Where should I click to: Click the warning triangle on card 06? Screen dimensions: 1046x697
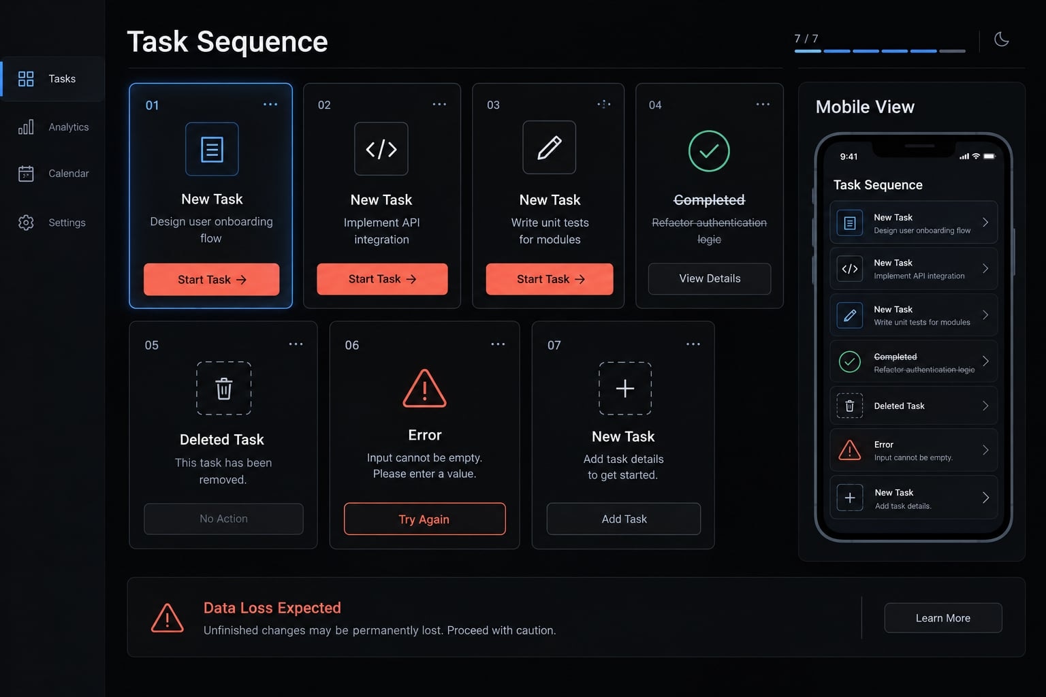[424, 389]
